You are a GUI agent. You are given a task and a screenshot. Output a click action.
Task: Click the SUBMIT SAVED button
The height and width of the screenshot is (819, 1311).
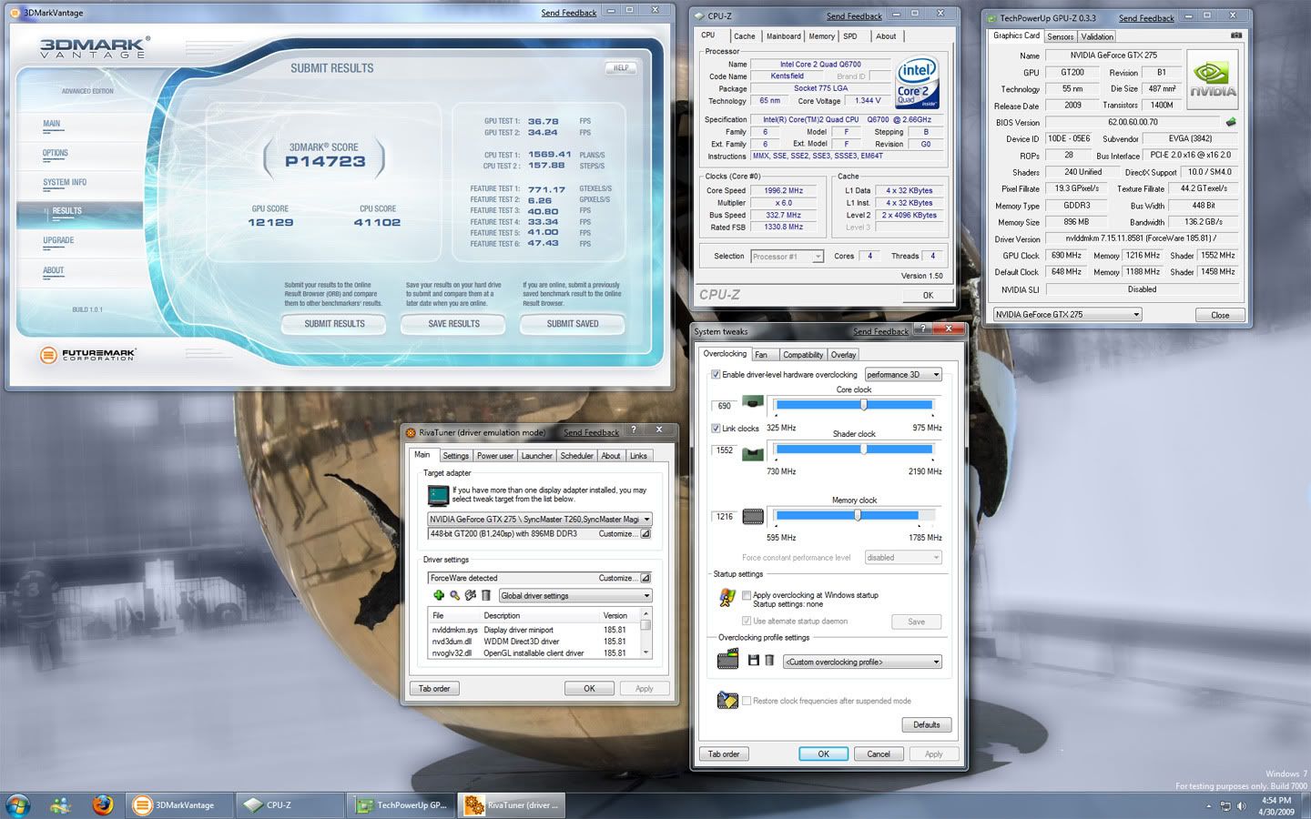click(x=573, y=324)
